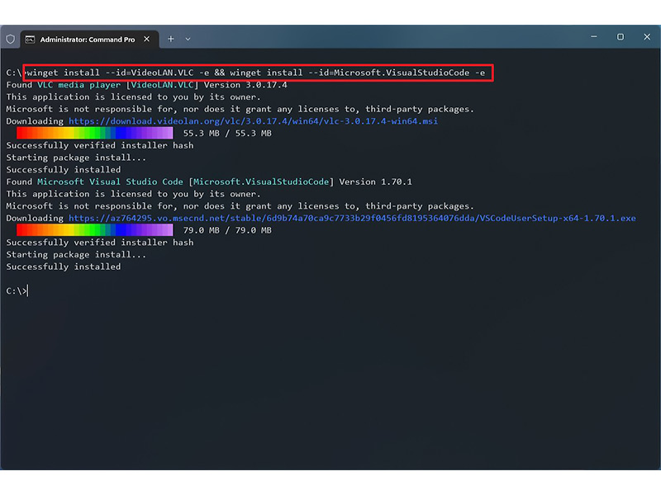This screenshot has height=495, width=661.
Task: Open the VLC win64 msi download link
Action: [253, 121]
